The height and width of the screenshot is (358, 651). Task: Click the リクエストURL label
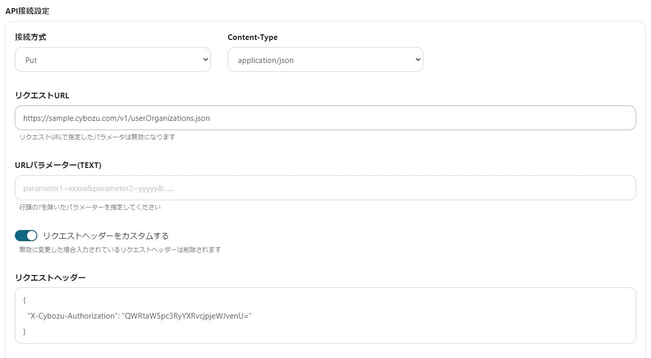[42, 95]
